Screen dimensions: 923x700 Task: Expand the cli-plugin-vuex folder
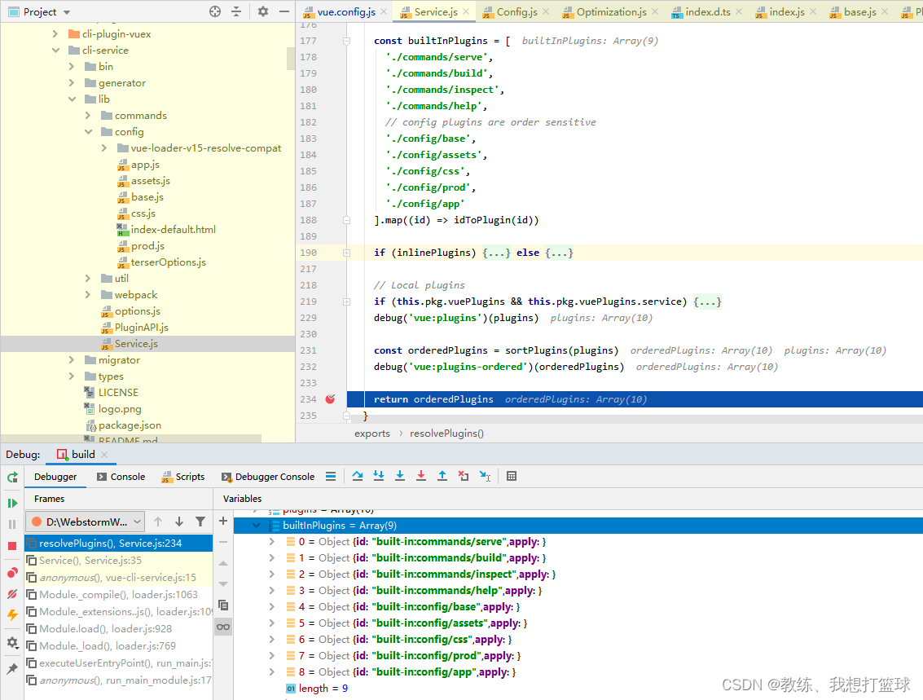click(56, 34)
